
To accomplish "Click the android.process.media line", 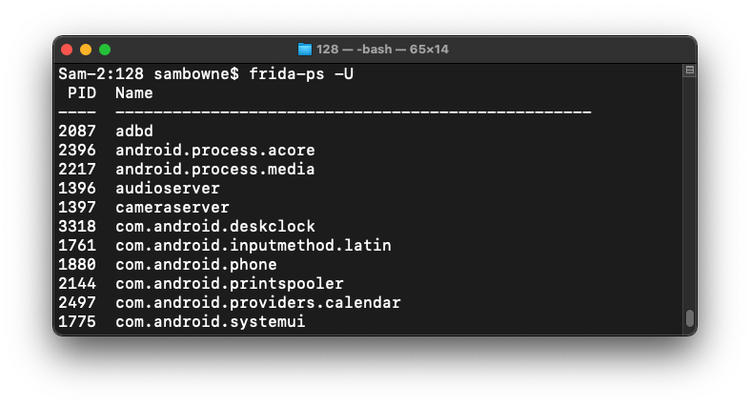I will [214, 170].
